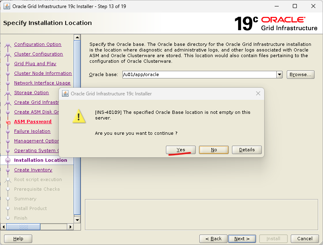Click the step bullet beside Cluster Configuration

pyautogui.click(x=8, y=54)
